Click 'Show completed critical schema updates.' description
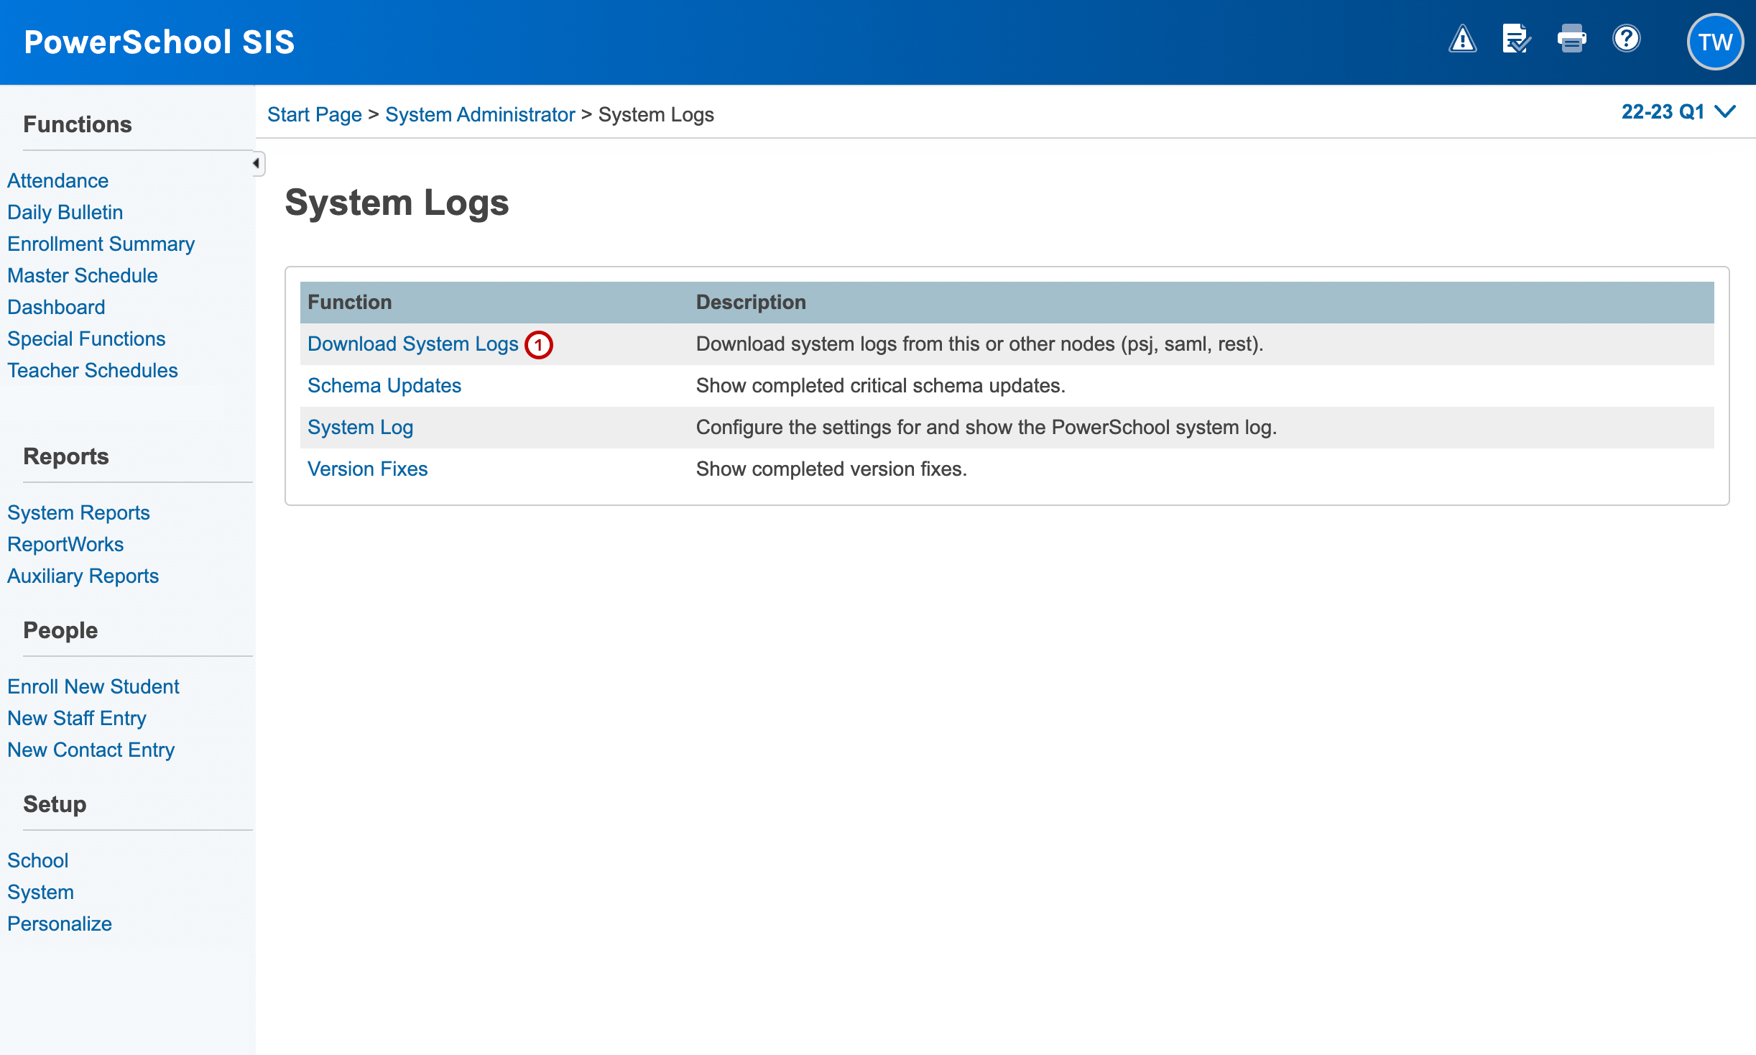Image resolution: width=1756 pixels, height=1055 pixels. tap(881, 386)
